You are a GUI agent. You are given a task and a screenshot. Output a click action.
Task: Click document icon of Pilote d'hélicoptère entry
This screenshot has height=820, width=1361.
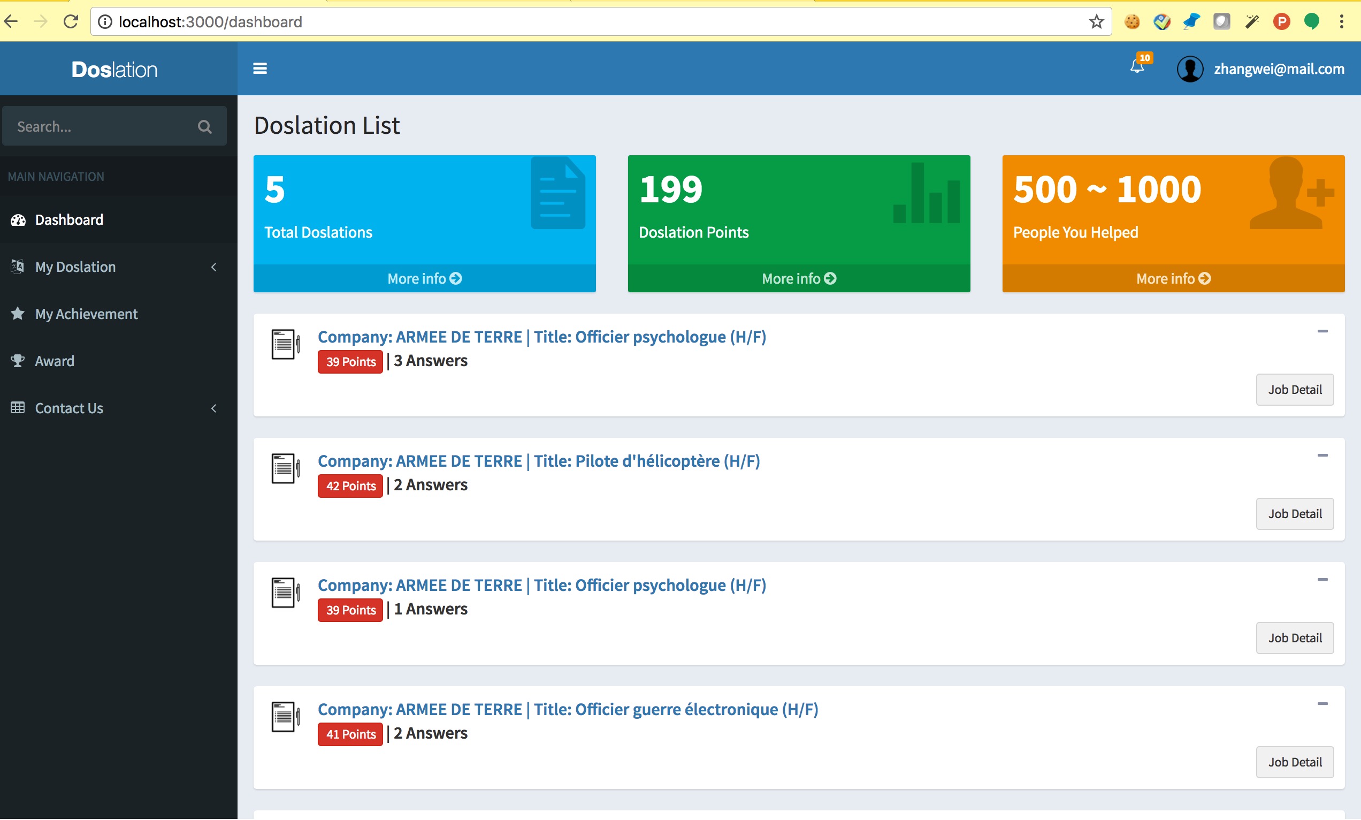point(285,468)
